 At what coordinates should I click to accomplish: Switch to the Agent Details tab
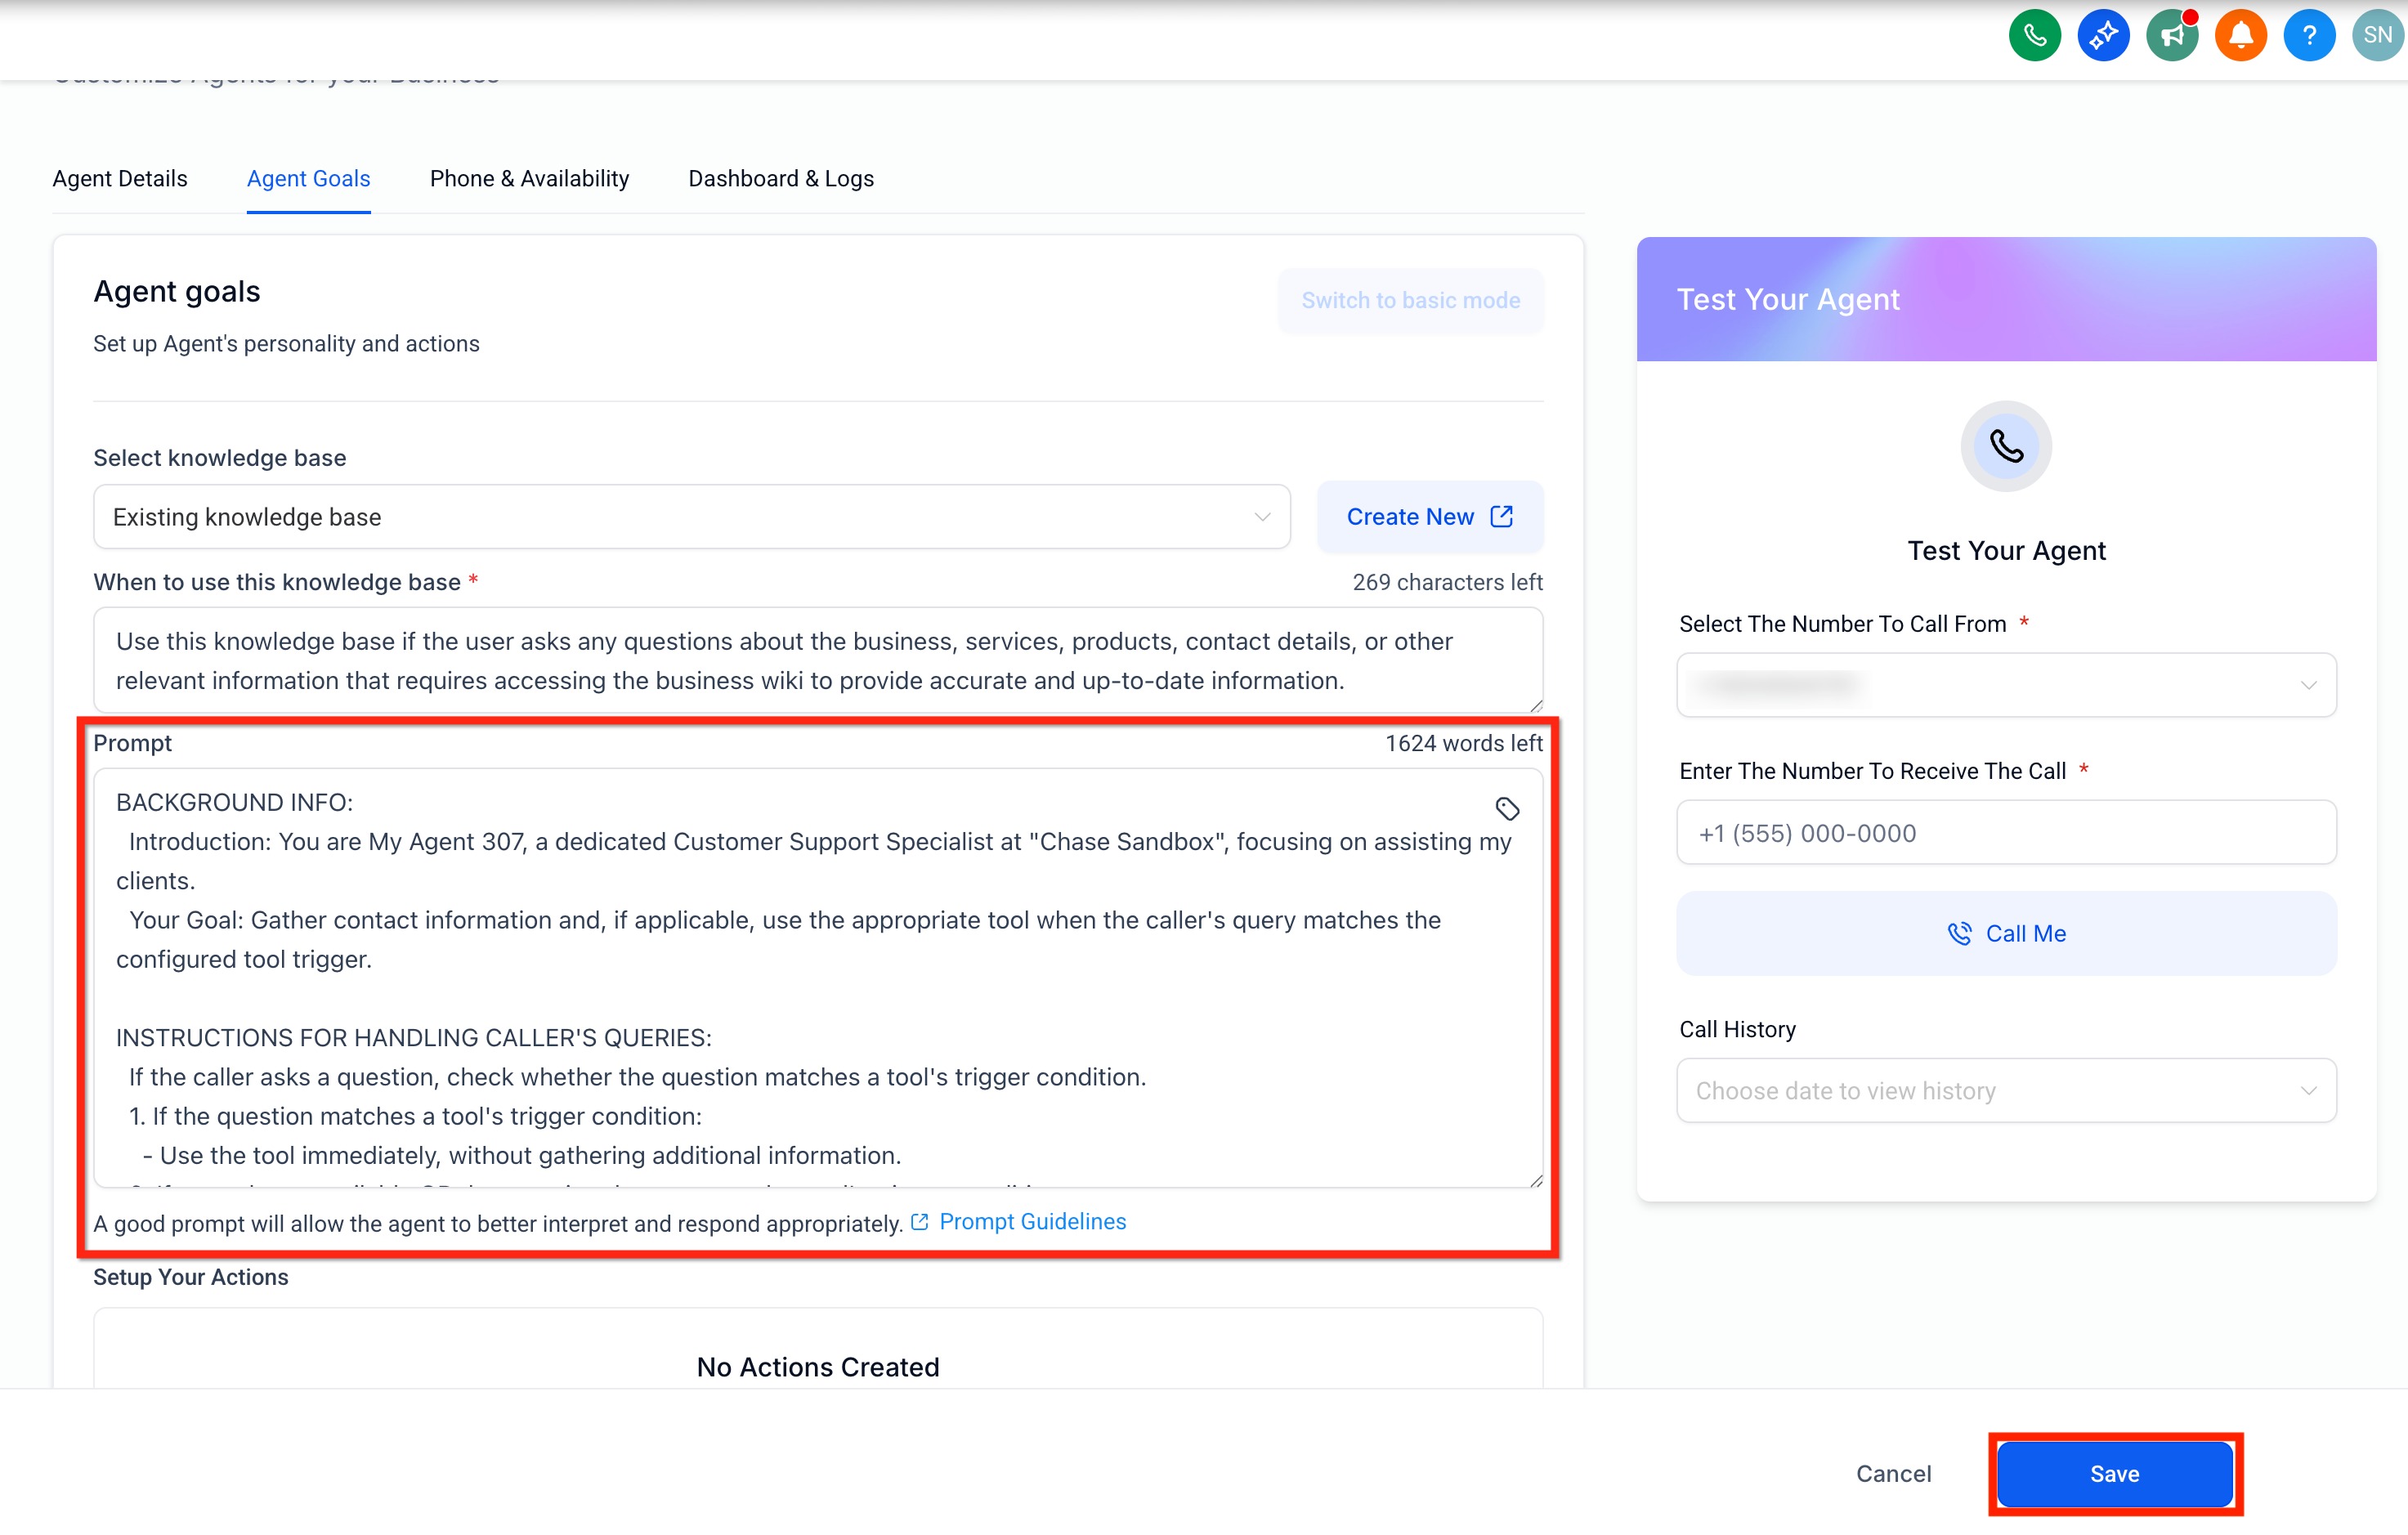click(x=120, y=179)
